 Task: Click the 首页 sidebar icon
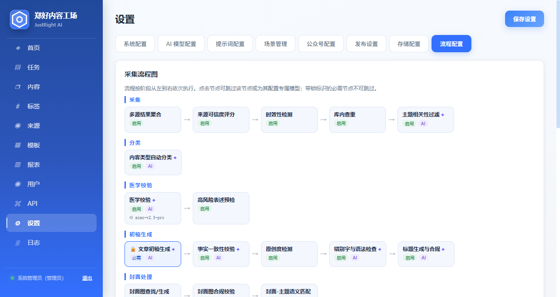click(x=18, y=48)
